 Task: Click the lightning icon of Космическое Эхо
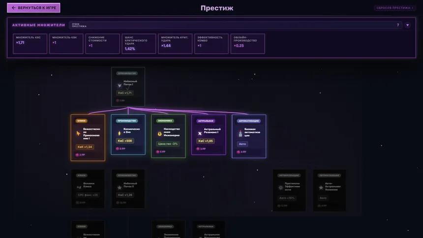[x=119, y=133]
